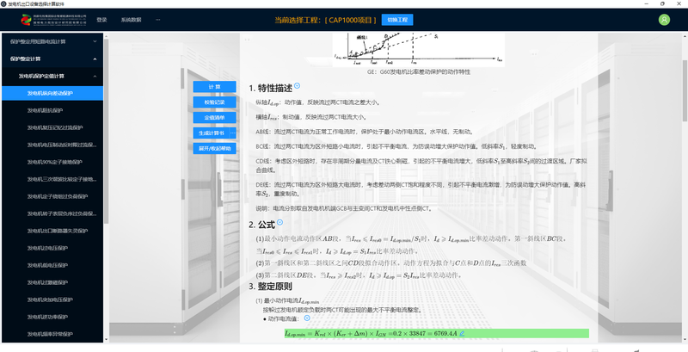Collapse the 特性描述 section toggle icon
Screen dimensions: 688x352
tap(297, 86)
